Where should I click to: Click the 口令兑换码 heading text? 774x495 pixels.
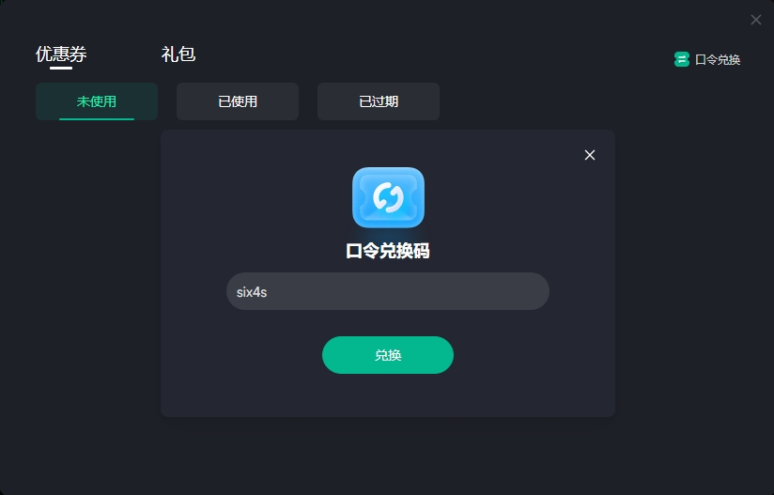388,251
